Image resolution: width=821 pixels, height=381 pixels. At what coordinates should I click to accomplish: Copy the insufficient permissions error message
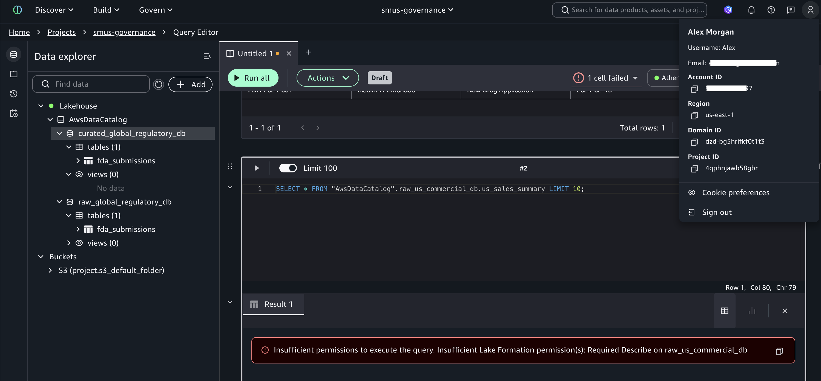point(779,351)
